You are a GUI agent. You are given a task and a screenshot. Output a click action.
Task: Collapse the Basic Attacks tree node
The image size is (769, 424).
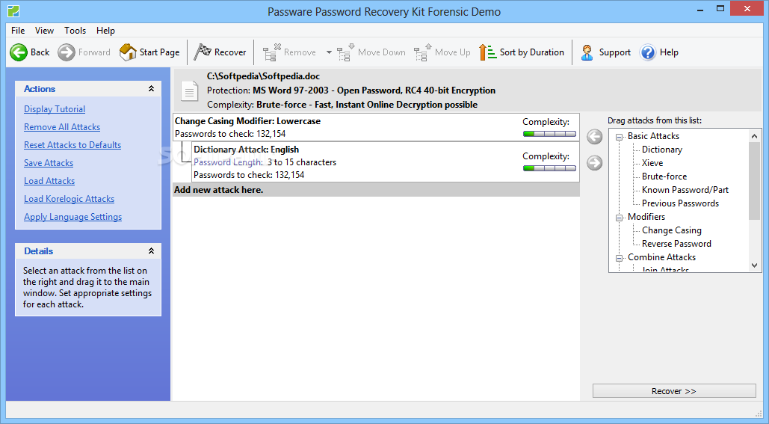coord(620,137)
